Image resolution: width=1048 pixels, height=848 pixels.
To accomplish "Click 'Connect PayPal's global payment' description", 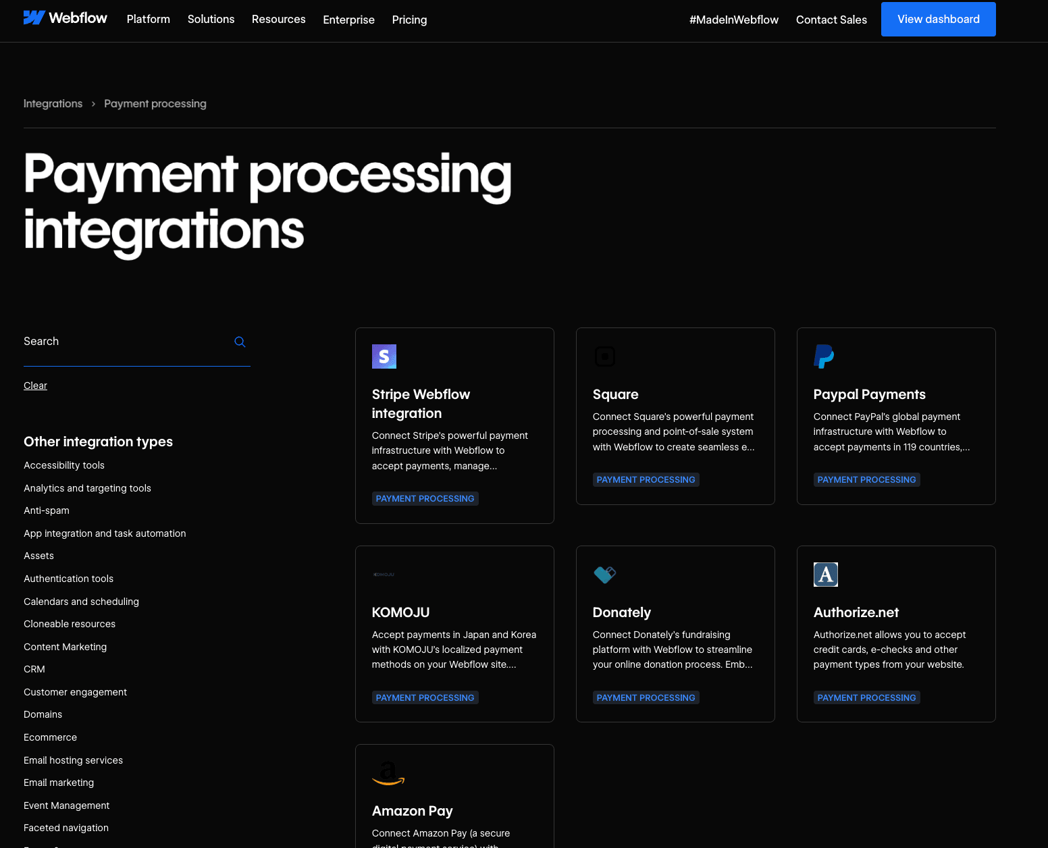I will (891, 432).
